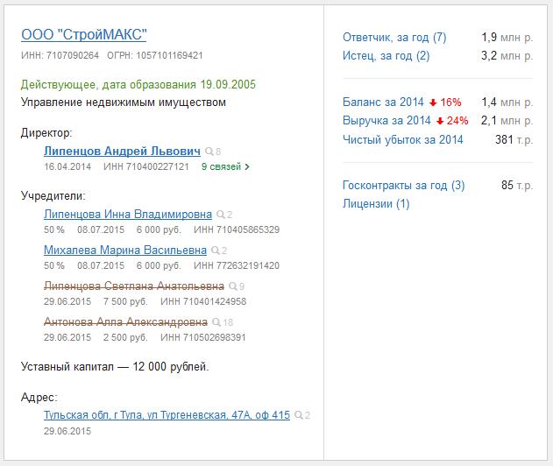553x466 pixels.
Task: Click magnifier icon next to director Липенцов
Action: pos(209,152)
